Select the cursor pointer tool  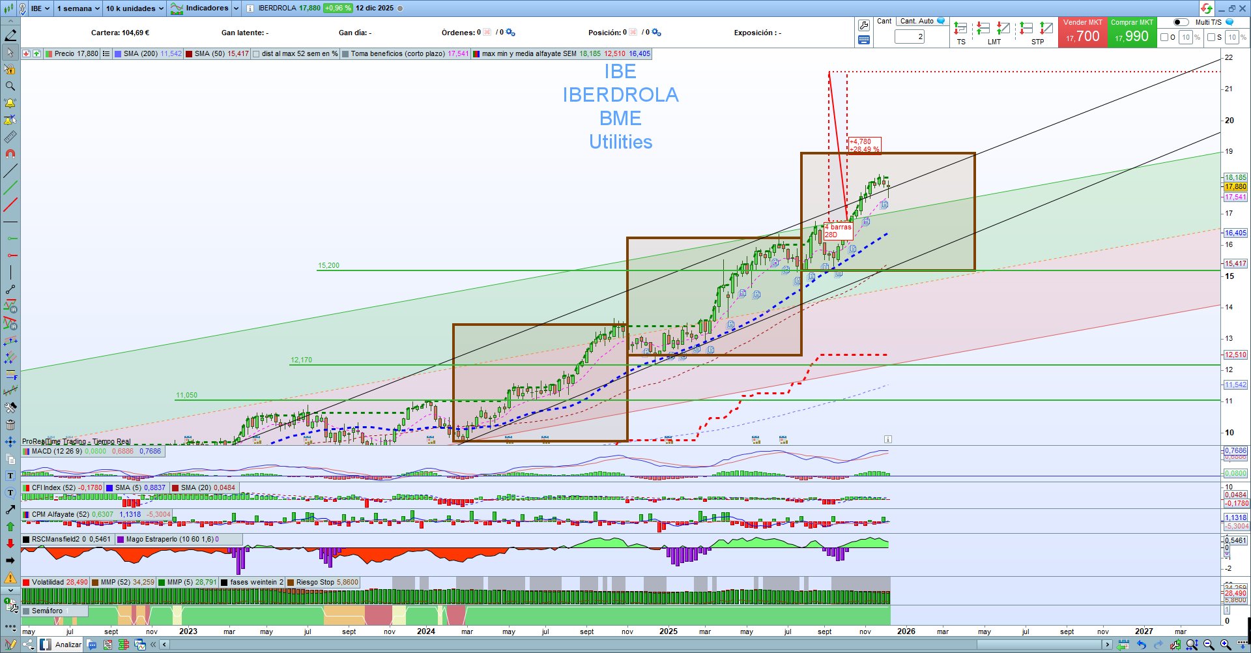[x=10, y=52]
